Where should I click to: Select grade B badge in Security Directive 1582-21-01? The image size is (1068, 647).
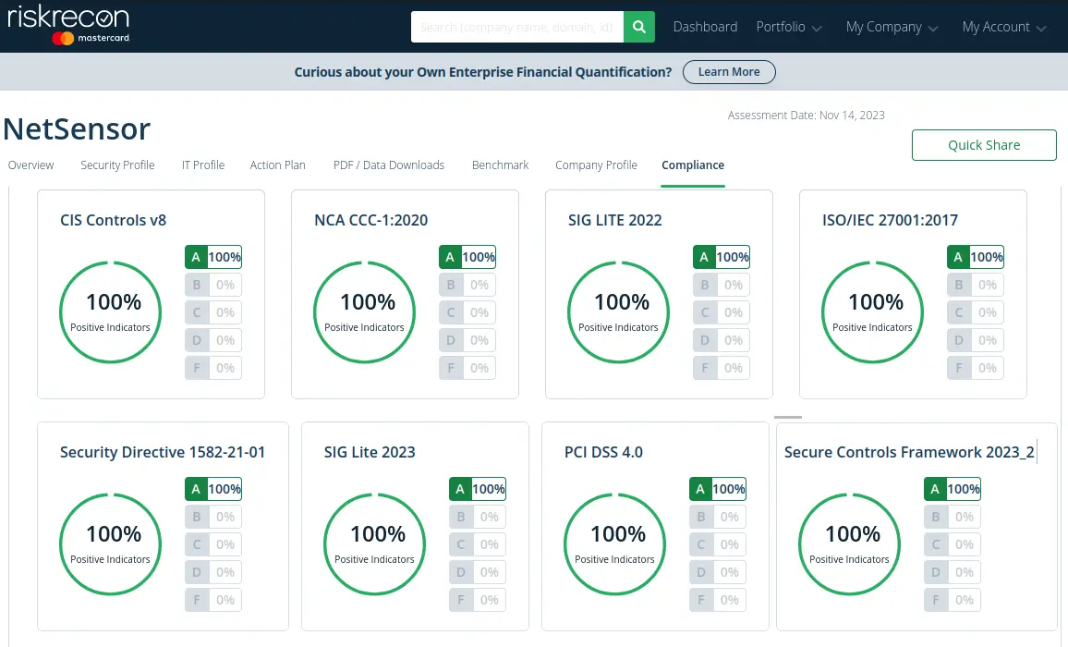213,517
